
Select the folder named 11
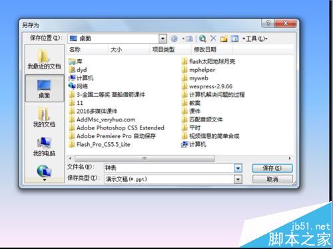[76, 103]
